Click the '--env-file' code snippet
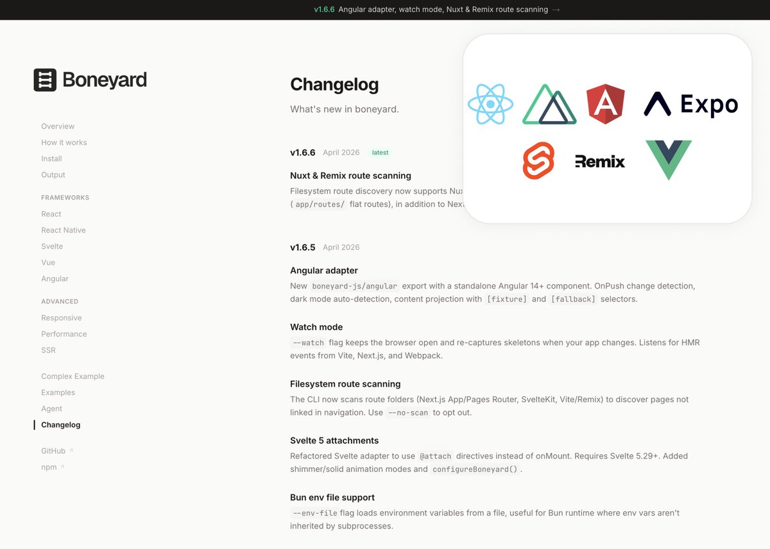 click(314, 512)
